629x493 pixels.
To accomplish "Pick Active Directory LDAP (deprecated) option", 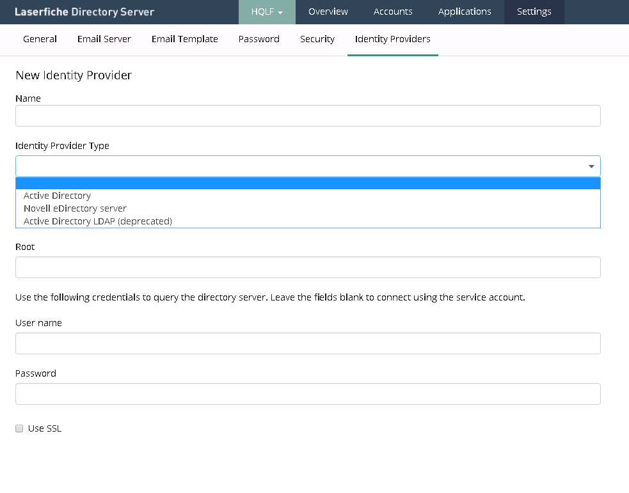I will [x=98, y=221].
